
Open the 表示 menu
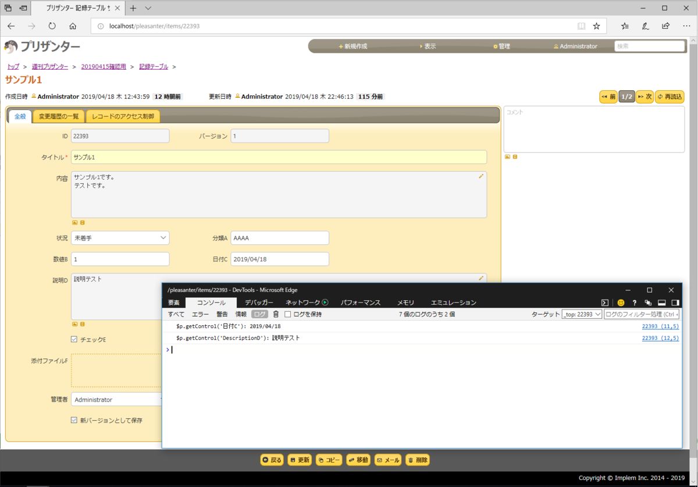[x=428, y=46]
